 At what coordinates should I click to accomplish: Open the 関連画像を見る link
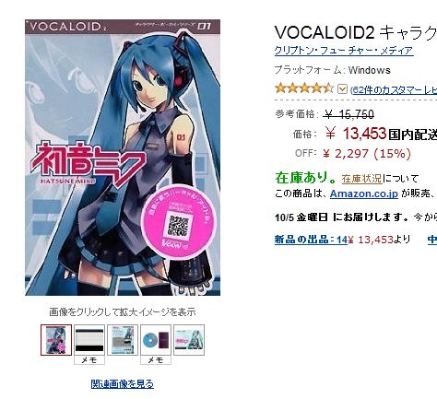123,384
